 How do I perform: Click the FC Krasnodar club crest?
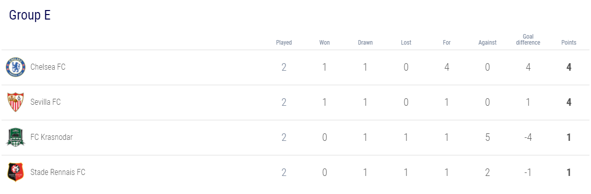(x=16, y=137)
